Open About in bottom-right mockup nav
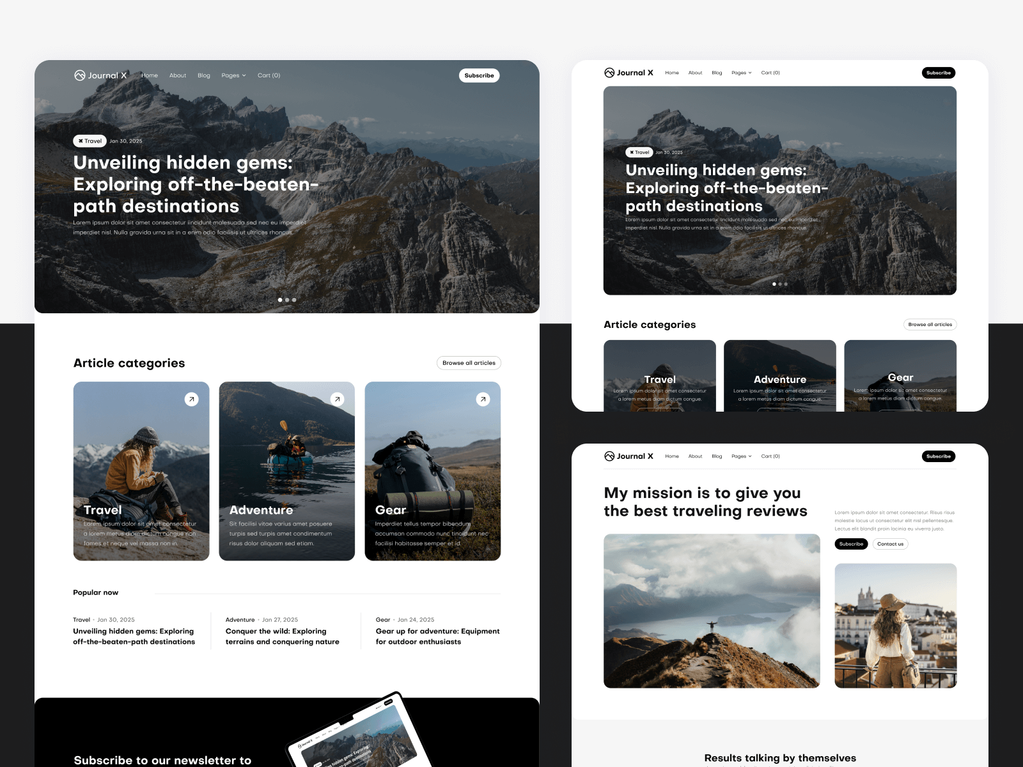Screen dimensions: 1023x767 tap(695, 456)
